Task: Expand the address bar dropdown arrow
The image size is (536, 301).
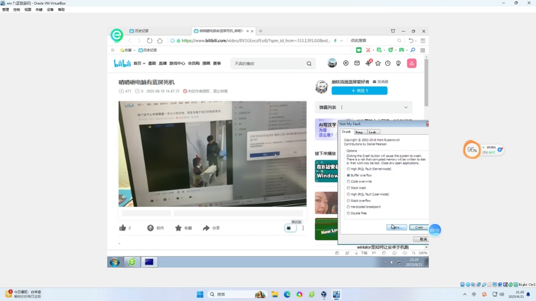Action: pyautogui.click(x=341, y=41)
